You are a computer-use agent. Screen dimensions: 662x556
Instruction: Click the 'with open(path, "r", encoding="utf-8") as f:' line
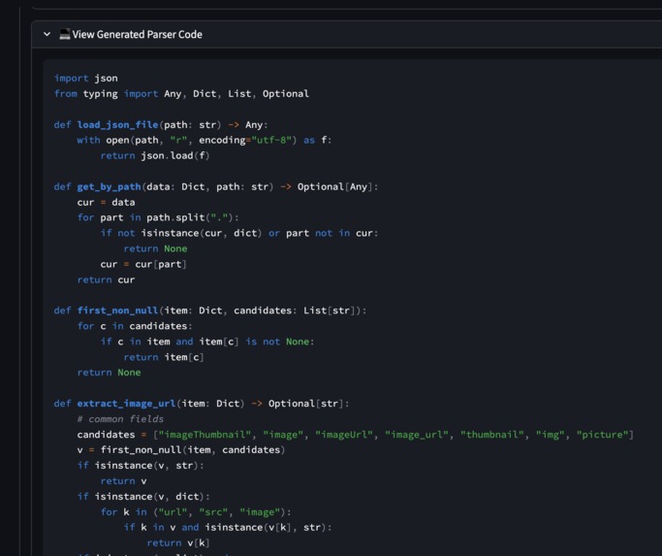(205, 141)
